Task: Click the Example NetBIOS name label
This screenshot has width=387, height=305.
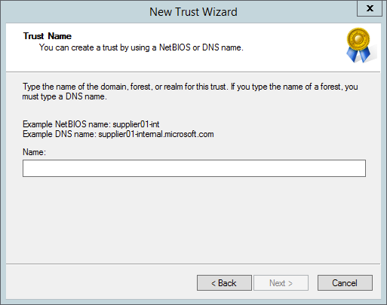Action: [66, 124]
